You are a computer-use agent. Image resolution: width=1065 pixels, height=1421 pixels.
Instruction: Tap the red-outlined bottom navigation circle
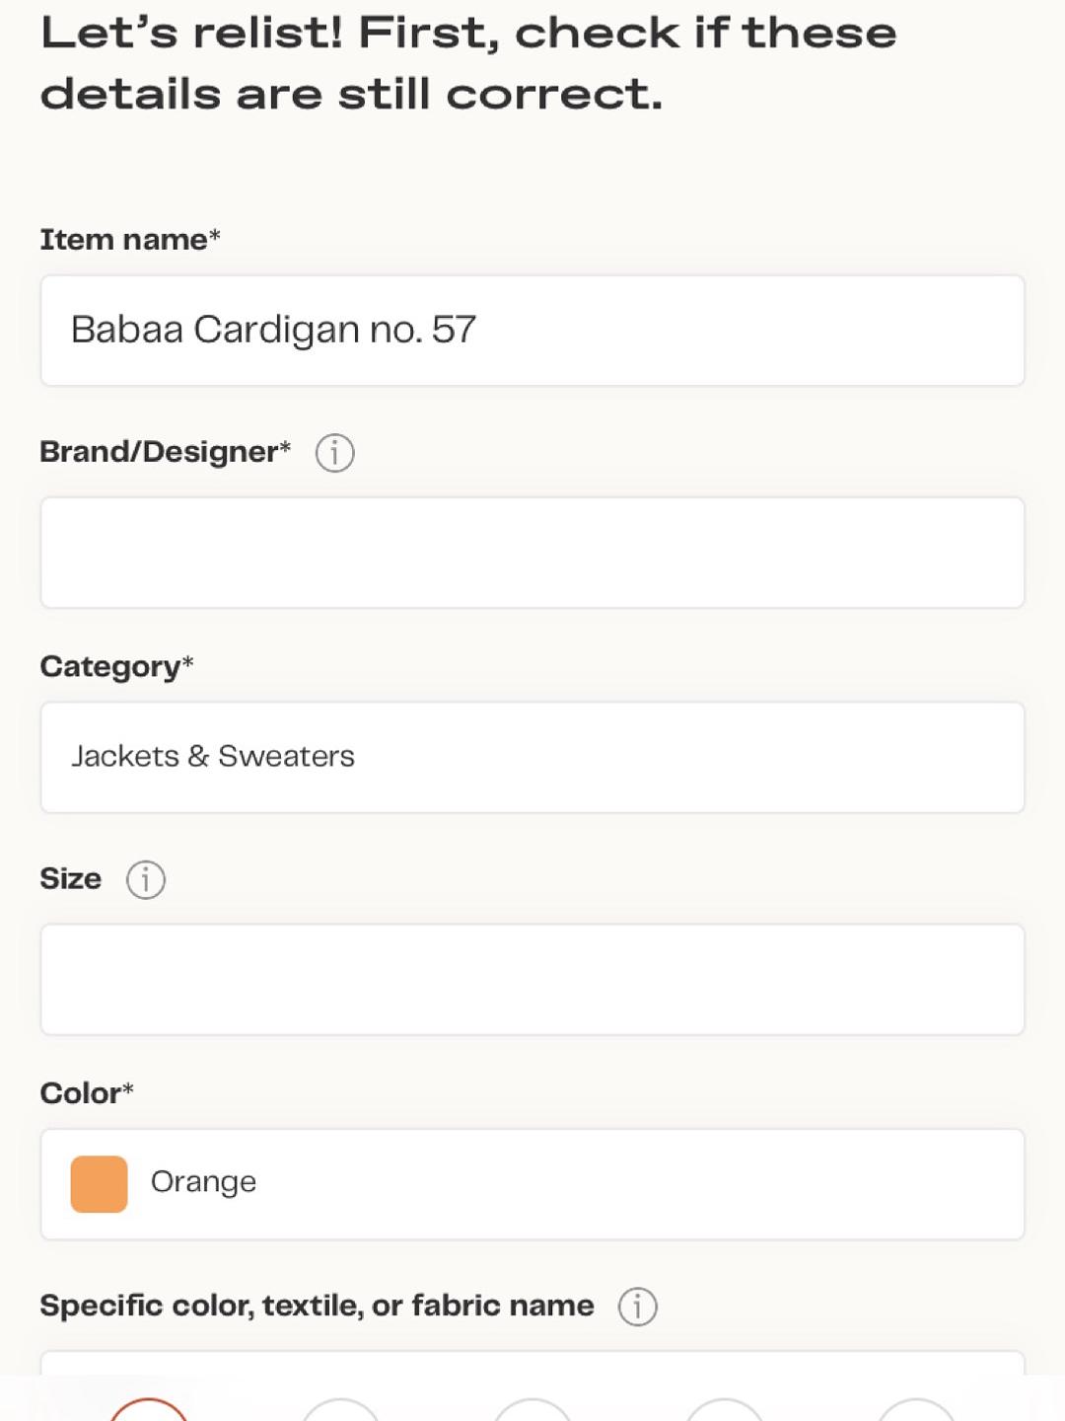148,1410
